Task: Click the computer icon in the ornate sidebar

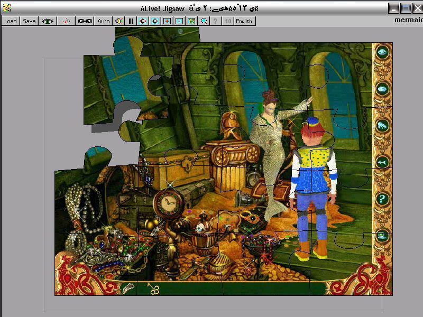Action: pyautogui.click(x=382, y=236)
